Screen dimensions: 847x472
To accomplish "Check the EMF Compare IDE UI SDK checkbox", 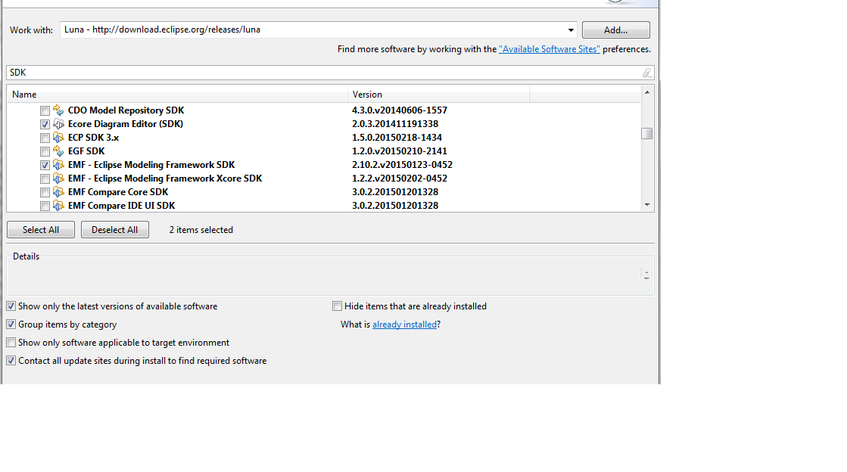I will click(x=45, y=206).
